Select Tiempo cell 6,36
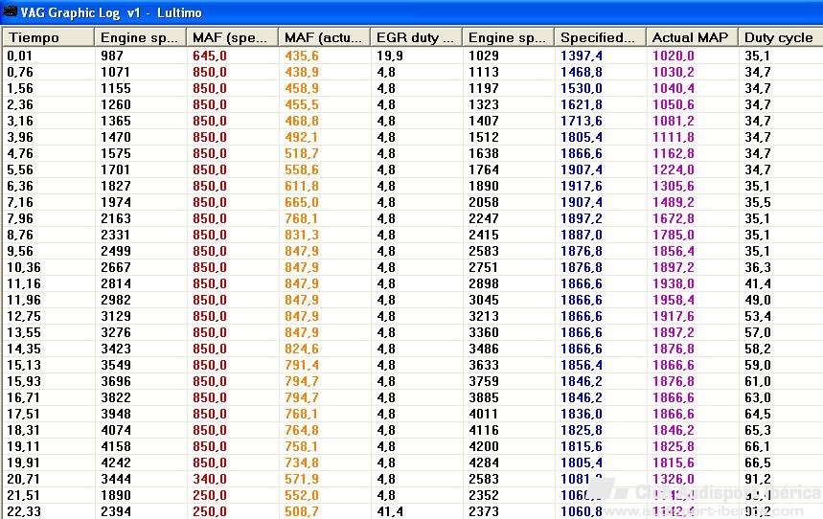Screen dimensions: 823x519 click(20, 186)
